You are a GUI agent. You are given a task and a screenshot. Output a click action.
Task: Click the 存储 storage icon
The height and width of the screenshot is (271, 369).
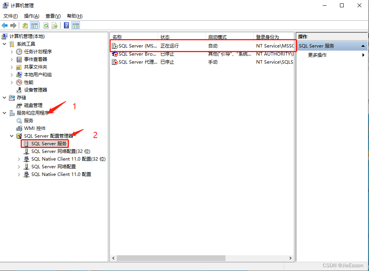tap(12, 98)
